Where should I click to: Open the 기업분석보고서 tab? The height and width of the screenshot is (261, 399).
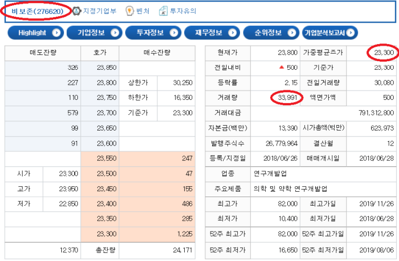330,33
